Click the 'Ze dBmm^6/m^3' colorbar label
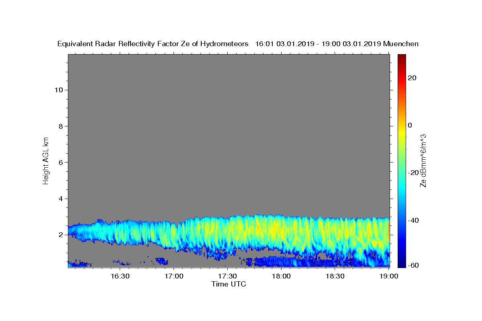This screenshot has height=321, width=482. point(423,160)
